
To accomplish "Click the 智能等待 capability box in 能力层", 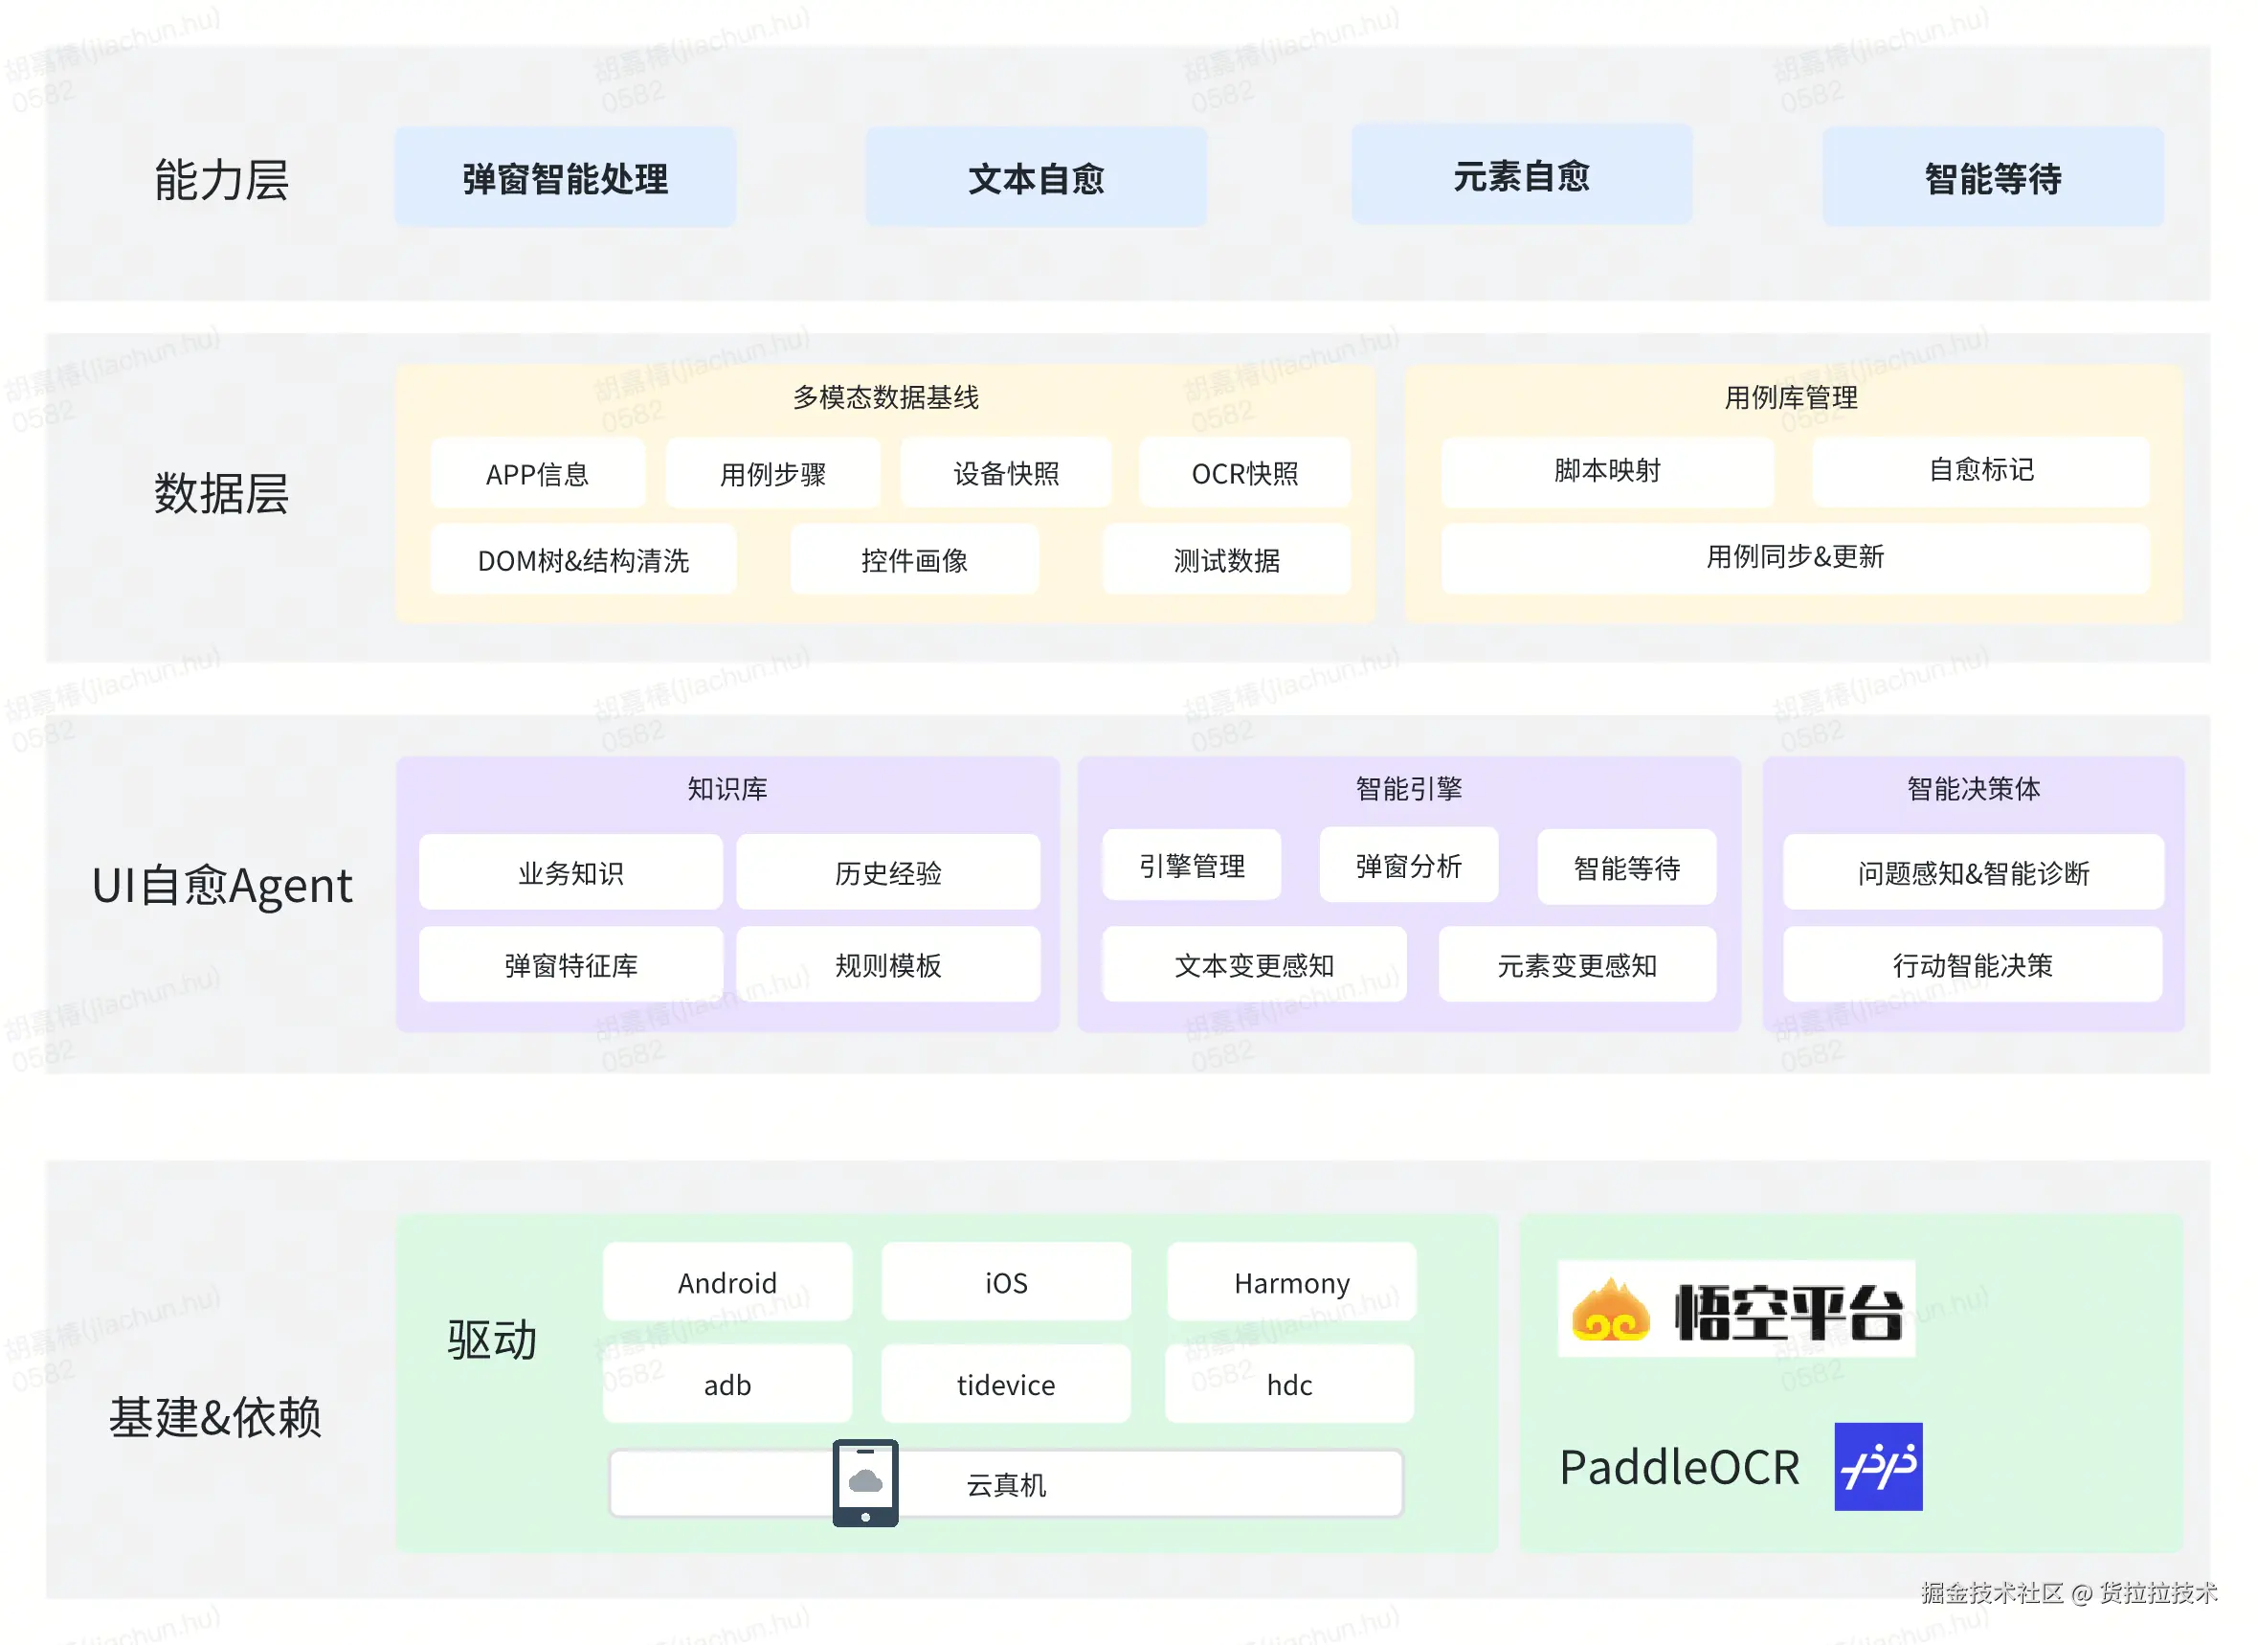I will [x=1991, y=178].
